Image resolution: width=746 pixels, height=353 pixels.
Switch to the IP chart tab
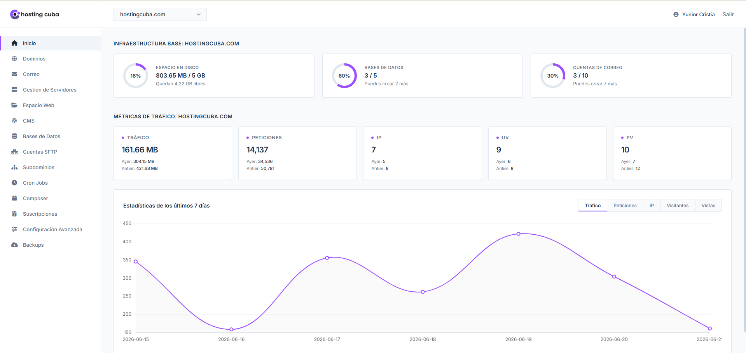[652, 206]
